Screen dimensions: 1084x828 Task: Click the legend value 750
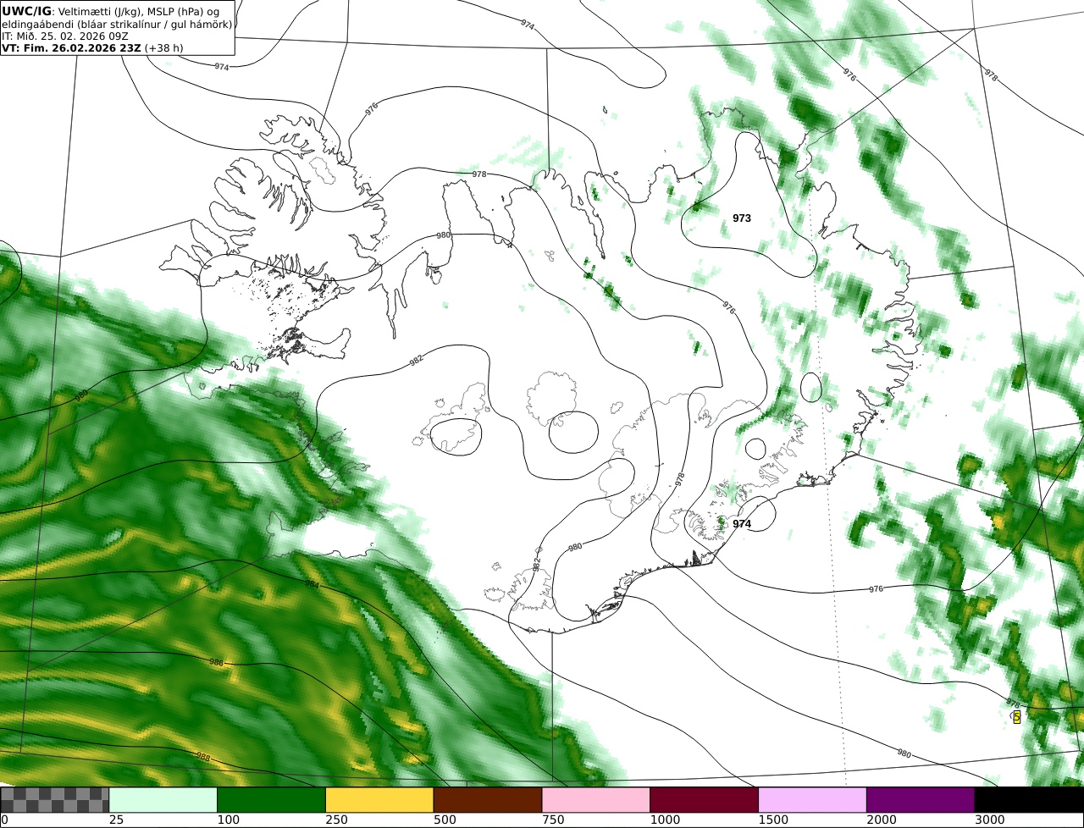click(x=552, y=820)
